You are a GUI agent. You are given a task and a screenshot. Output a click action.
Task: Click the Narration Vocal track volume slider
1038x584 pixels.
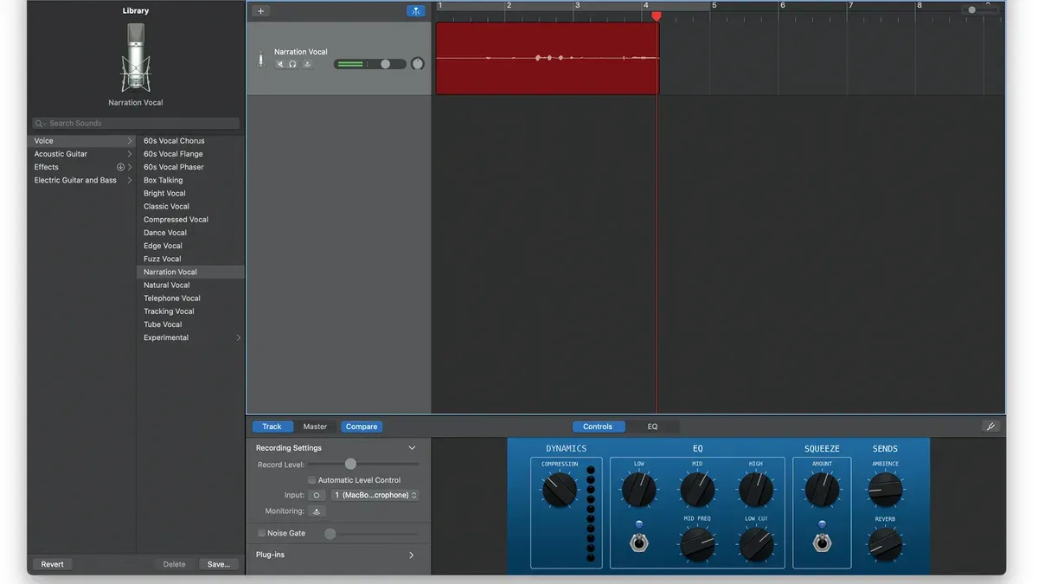(369, 64)
